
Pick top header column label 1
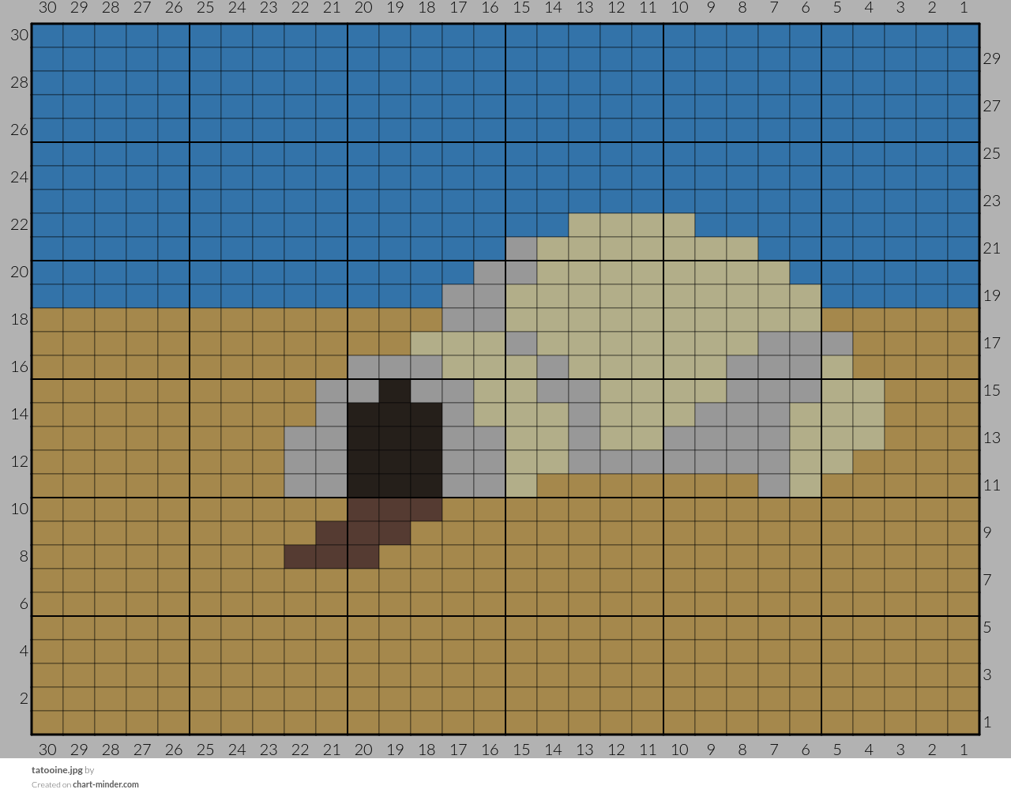[964, 8]
